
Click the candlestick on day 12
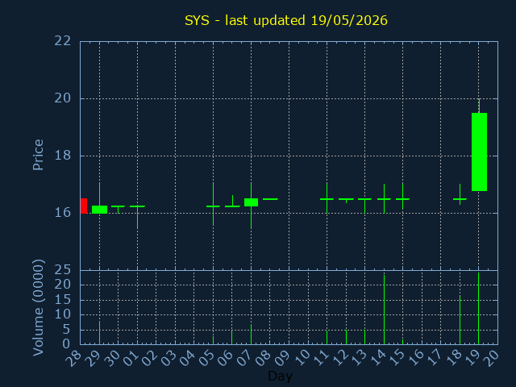346,199
